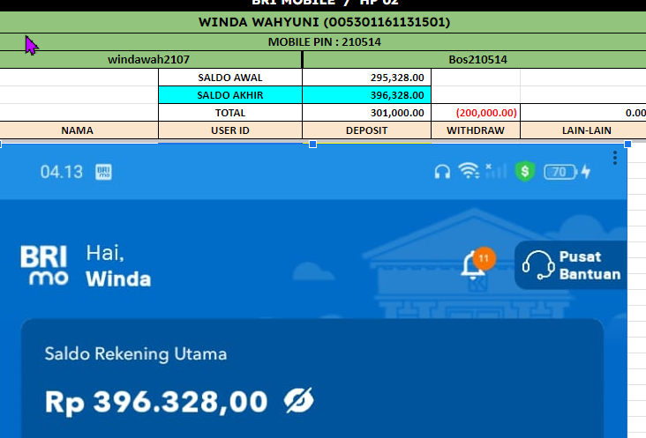Select the windawah2107 cell
646x438 pixels.
150,60
